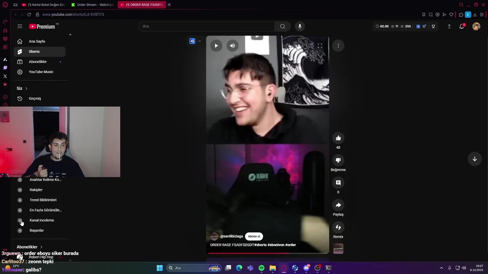Switch to Kartal Bulut Doğan tab
The height and width of the screenshot is (274, 488).
pyautogui.click(x=43, y=5)
